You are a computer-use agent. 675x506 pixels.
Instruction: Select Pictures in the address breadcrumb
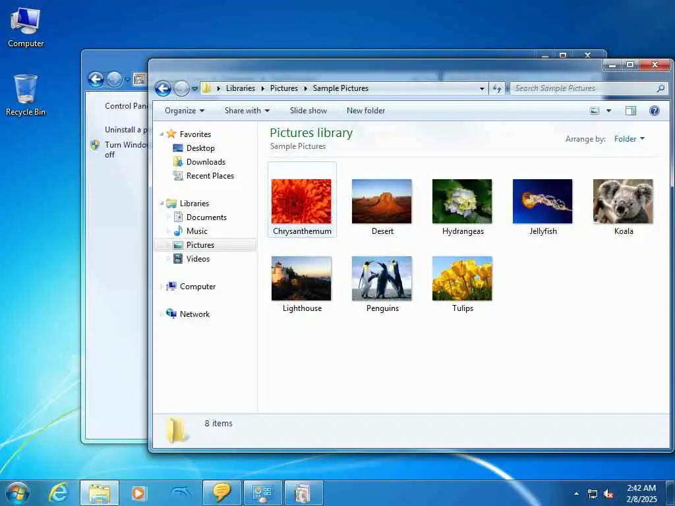(x=283, y=88)
